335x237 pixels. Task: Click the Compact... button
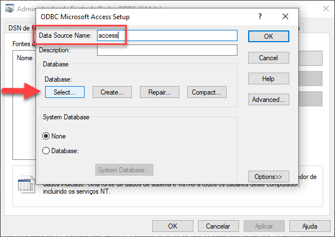[x=207, y=92]
